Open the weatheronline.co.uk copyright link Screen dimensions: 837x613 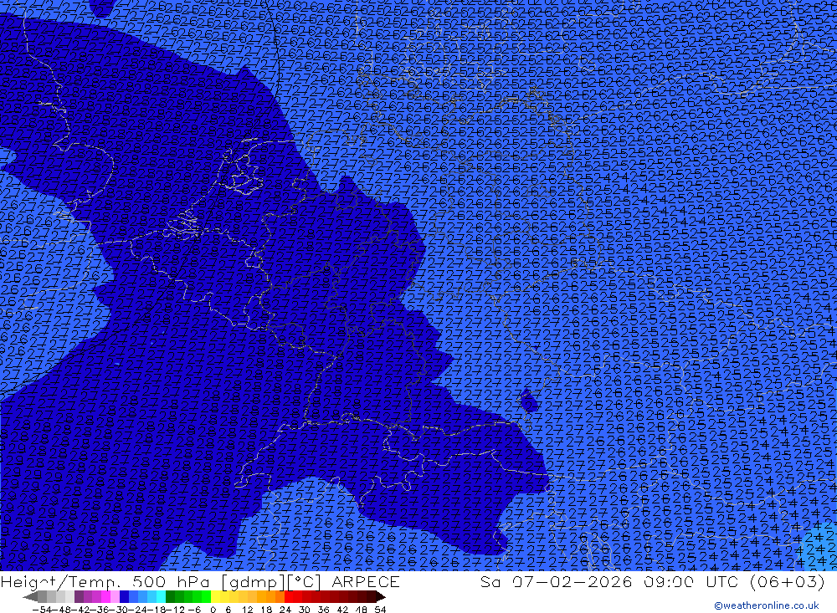click(x=767, y=605)
